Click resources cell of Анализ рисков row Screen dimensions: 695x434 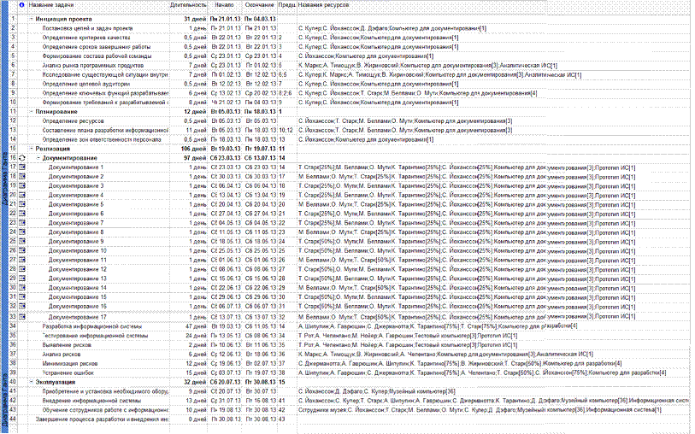445,355
